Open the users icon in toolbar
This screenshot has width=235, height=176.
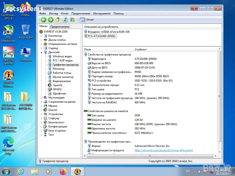click(72, 20)
